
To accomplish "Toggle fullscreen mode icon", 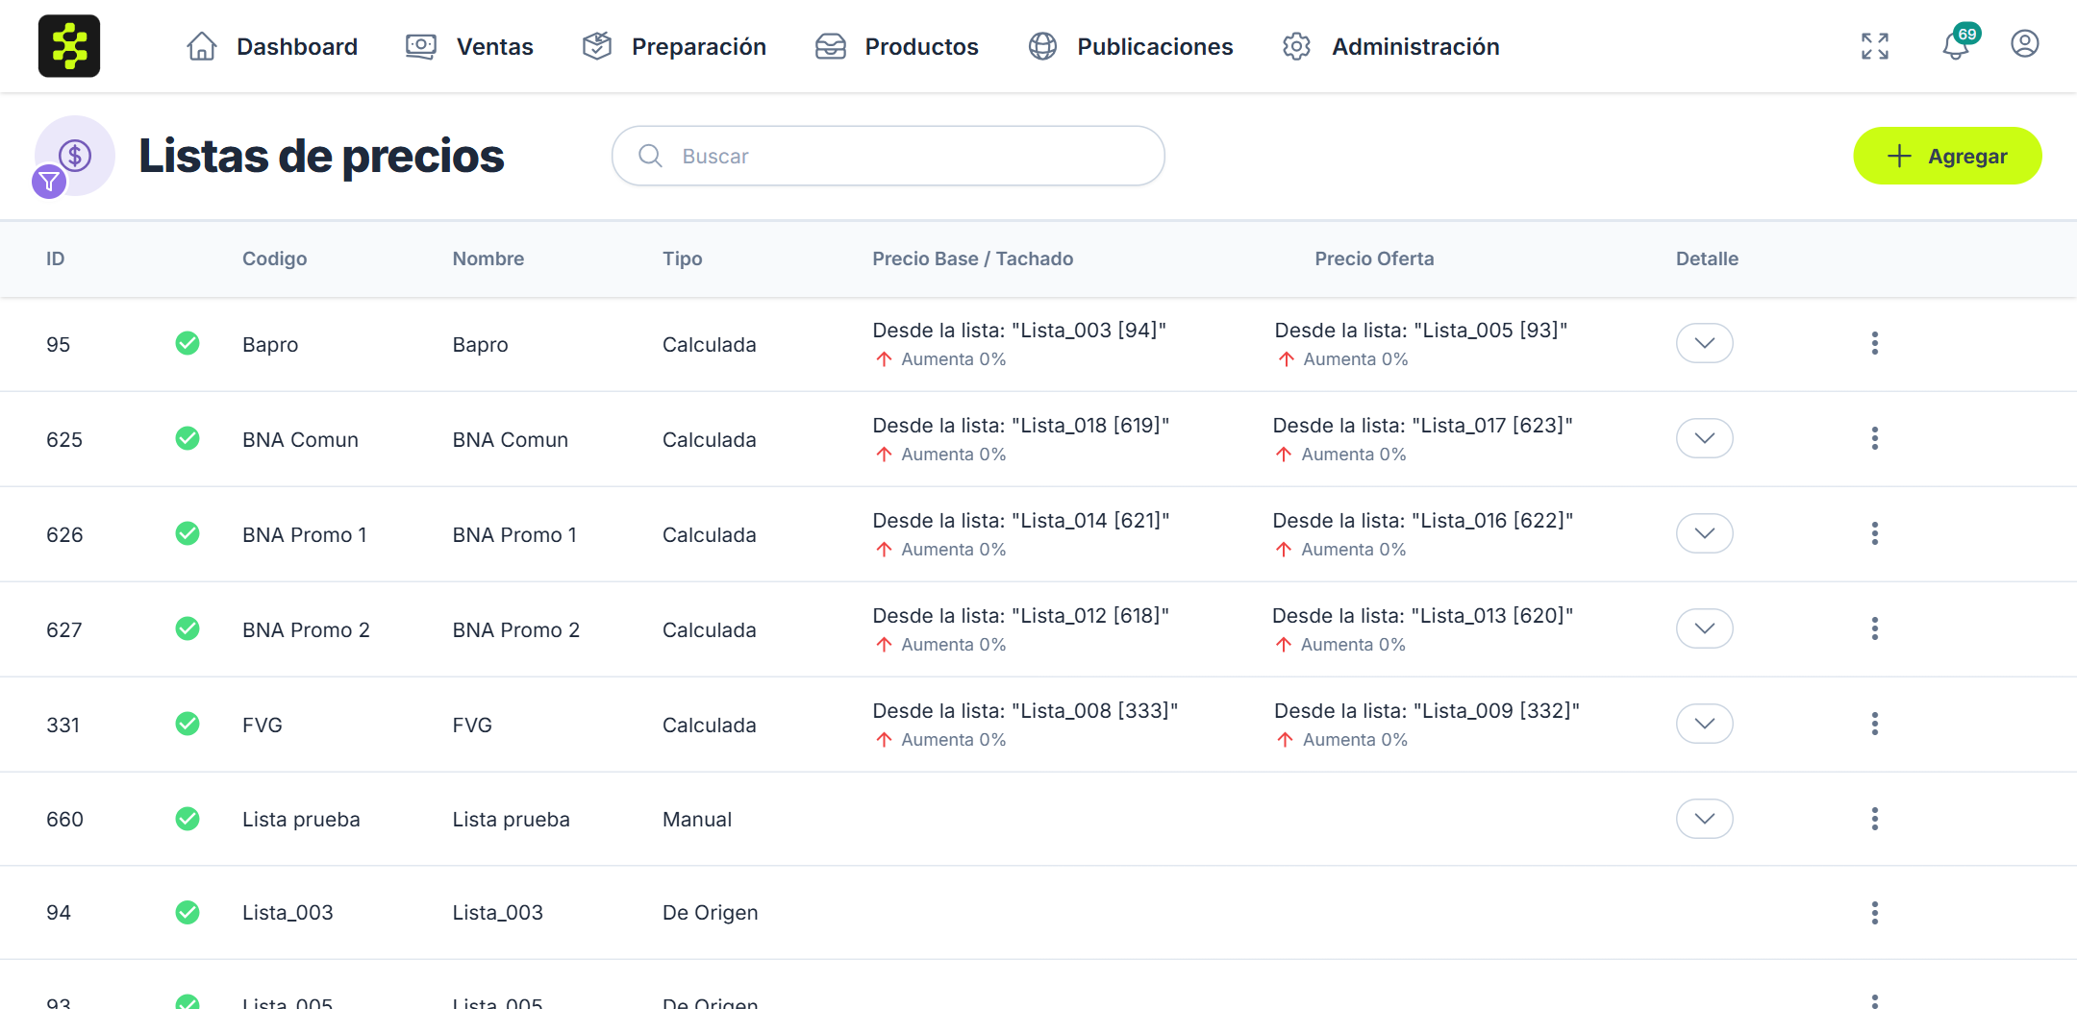I will tap(1875, 46).
